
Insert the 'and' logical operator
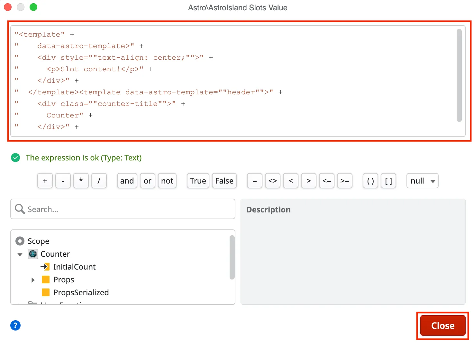127,181
